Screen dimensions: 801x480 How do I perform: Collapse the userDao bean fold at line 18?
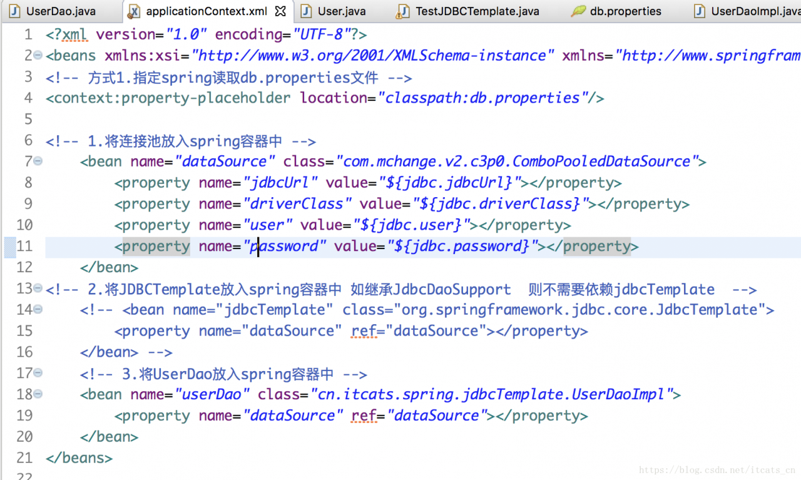point(38,394)
